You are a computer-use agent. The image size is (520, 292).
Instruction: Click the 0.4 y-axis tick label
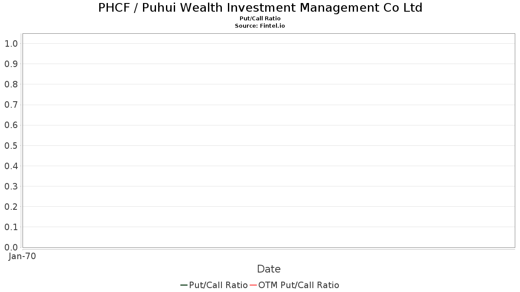(11, 166)
